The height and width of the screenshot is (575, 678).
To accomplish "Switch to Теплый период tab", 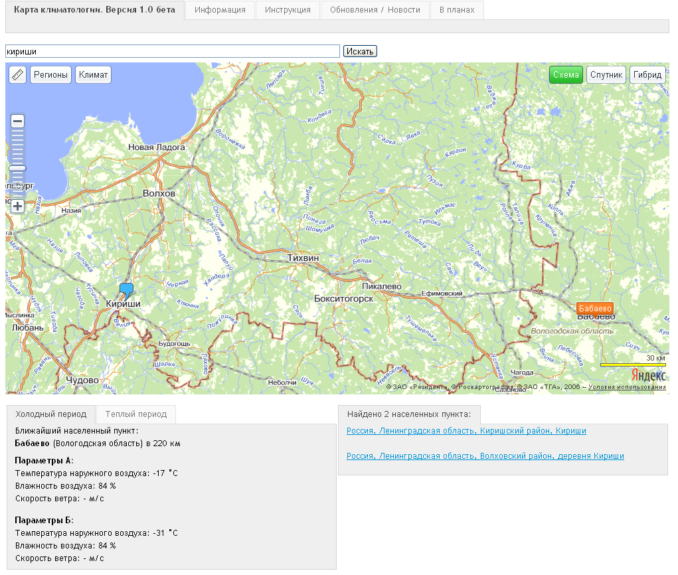I will pos(135,414).
